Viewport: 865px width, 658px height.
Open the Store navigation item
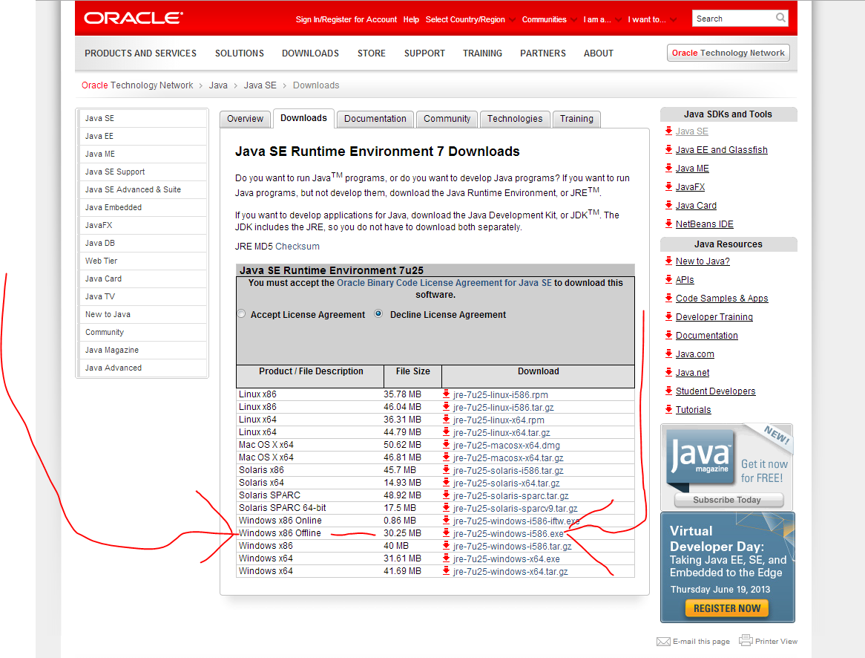click(x=371, y=53)
